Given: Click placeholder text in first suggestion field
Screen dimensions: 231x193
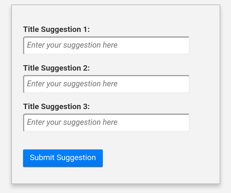Looking at the screenshot, I should pos(72,45).
